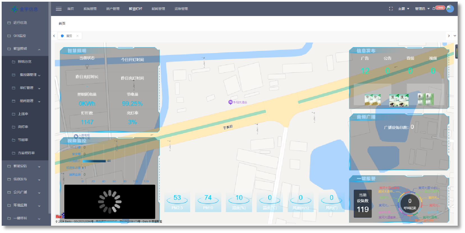This screenshot has width=465, height=233.
Task: Click the folder icon beside 照明总览
Action: [13, 62]
